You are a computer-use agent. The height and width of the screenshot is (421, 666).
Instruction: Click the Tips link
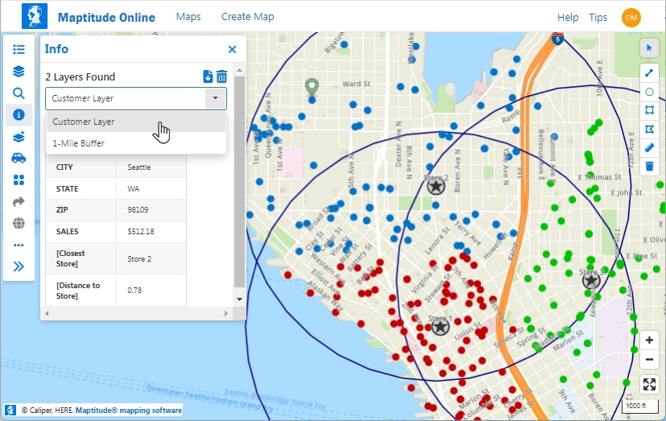point(598,18)
